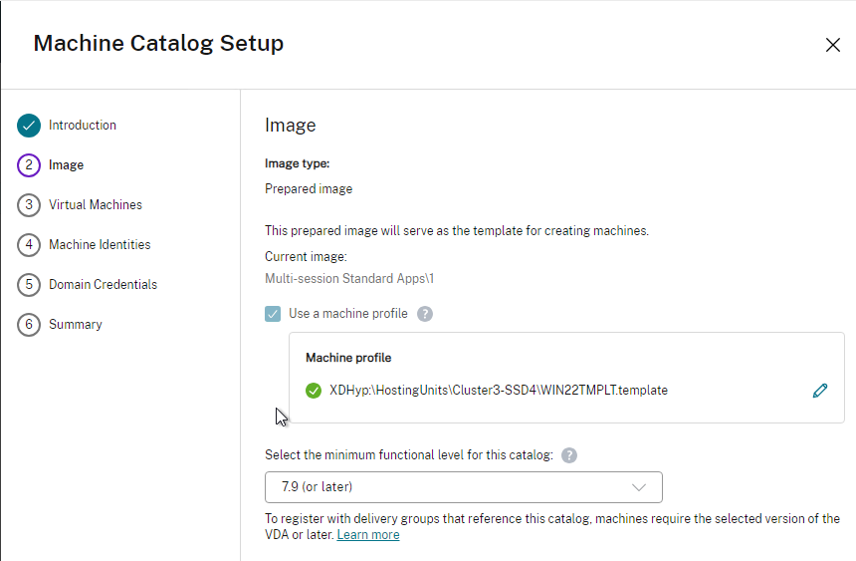Click help icon next to minimum functional level
The height and width of the screenshot is (561, 856).
coord(569,455)
